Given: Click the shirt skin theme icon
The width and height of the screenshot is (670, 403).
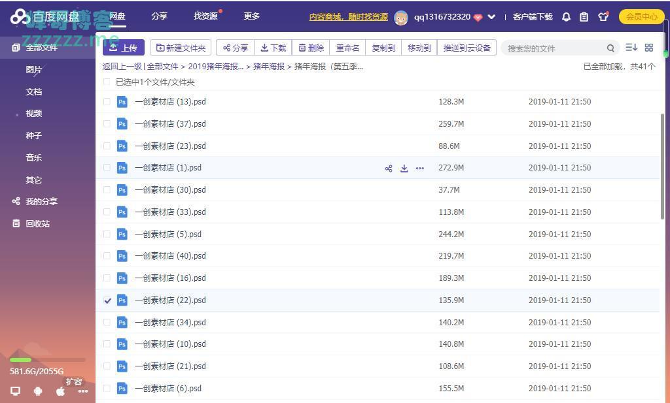Looking at the screenshot, I should pyautogui.click(x=603, y=16).
